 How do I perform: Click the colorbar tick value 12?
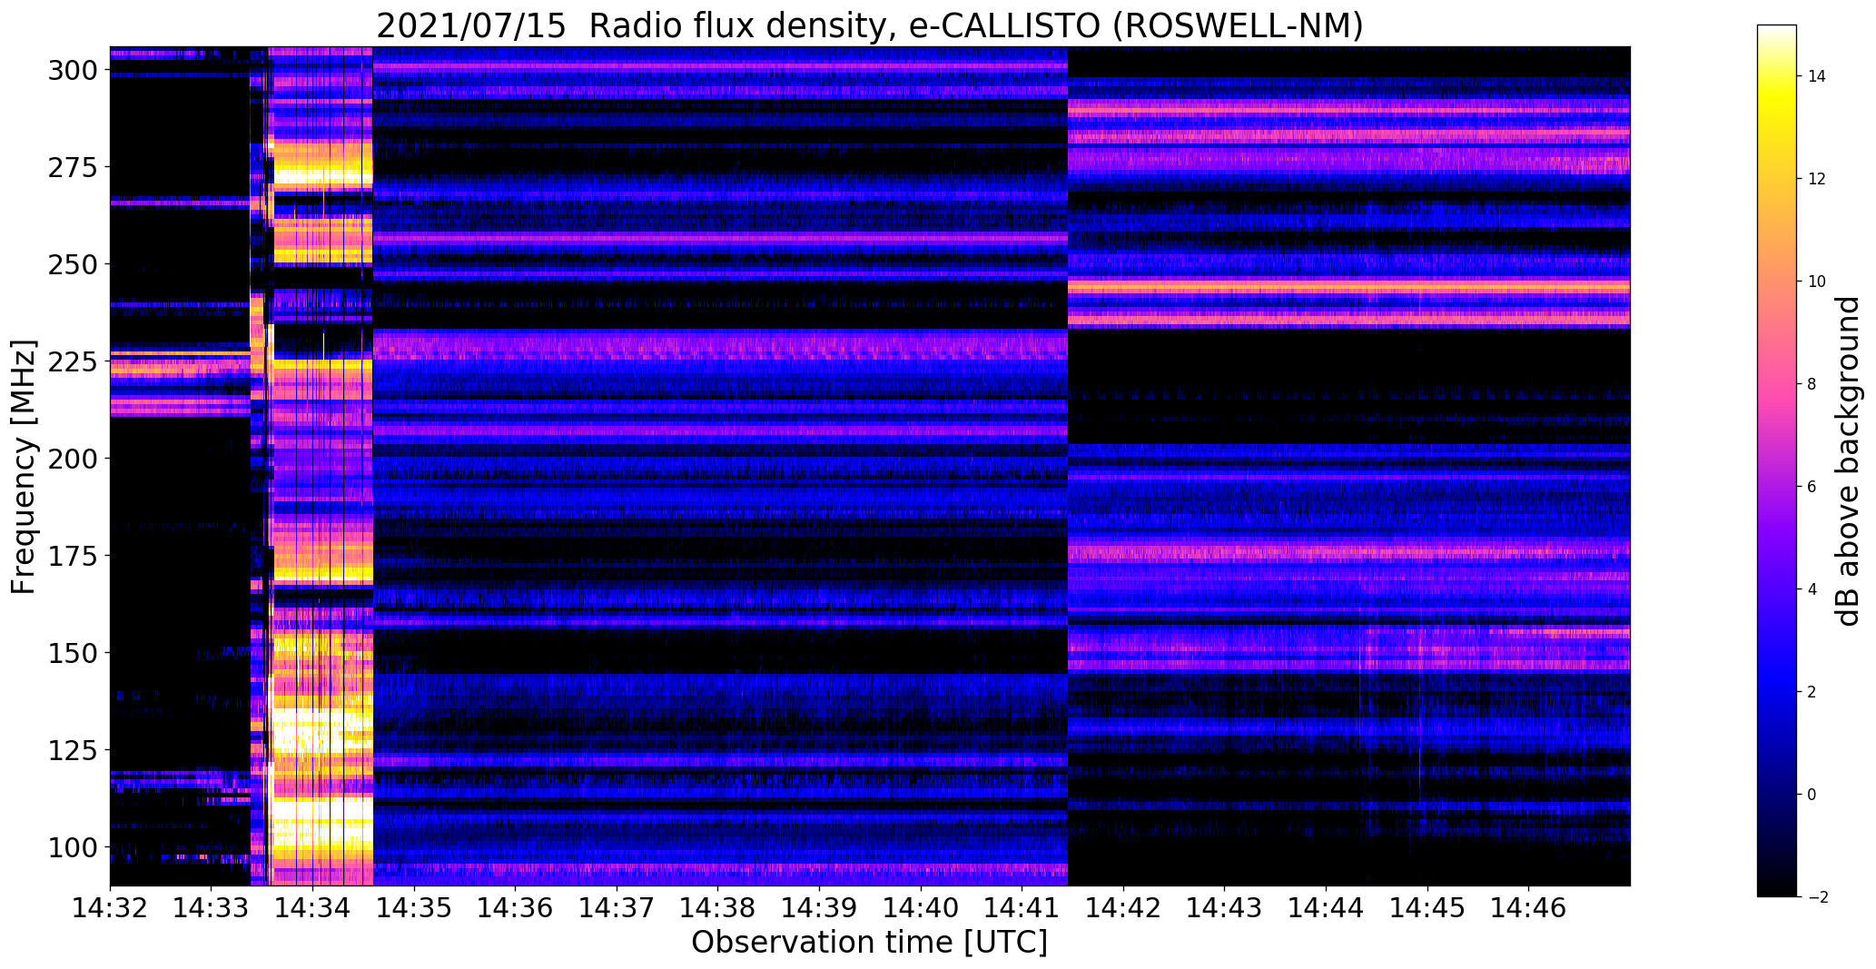pos(1817,179)
